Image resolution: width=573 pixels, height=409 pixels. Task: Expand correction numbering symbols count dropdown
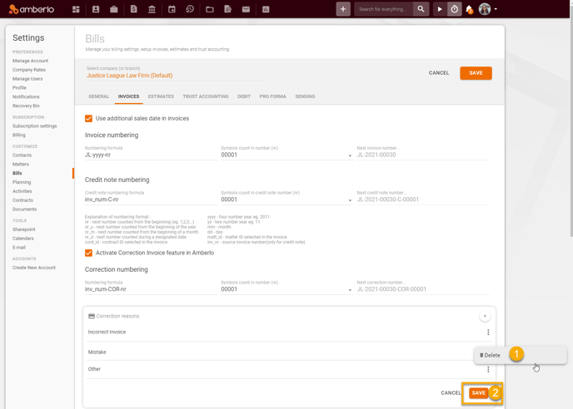pyautogui.click(x=350, y=290)
